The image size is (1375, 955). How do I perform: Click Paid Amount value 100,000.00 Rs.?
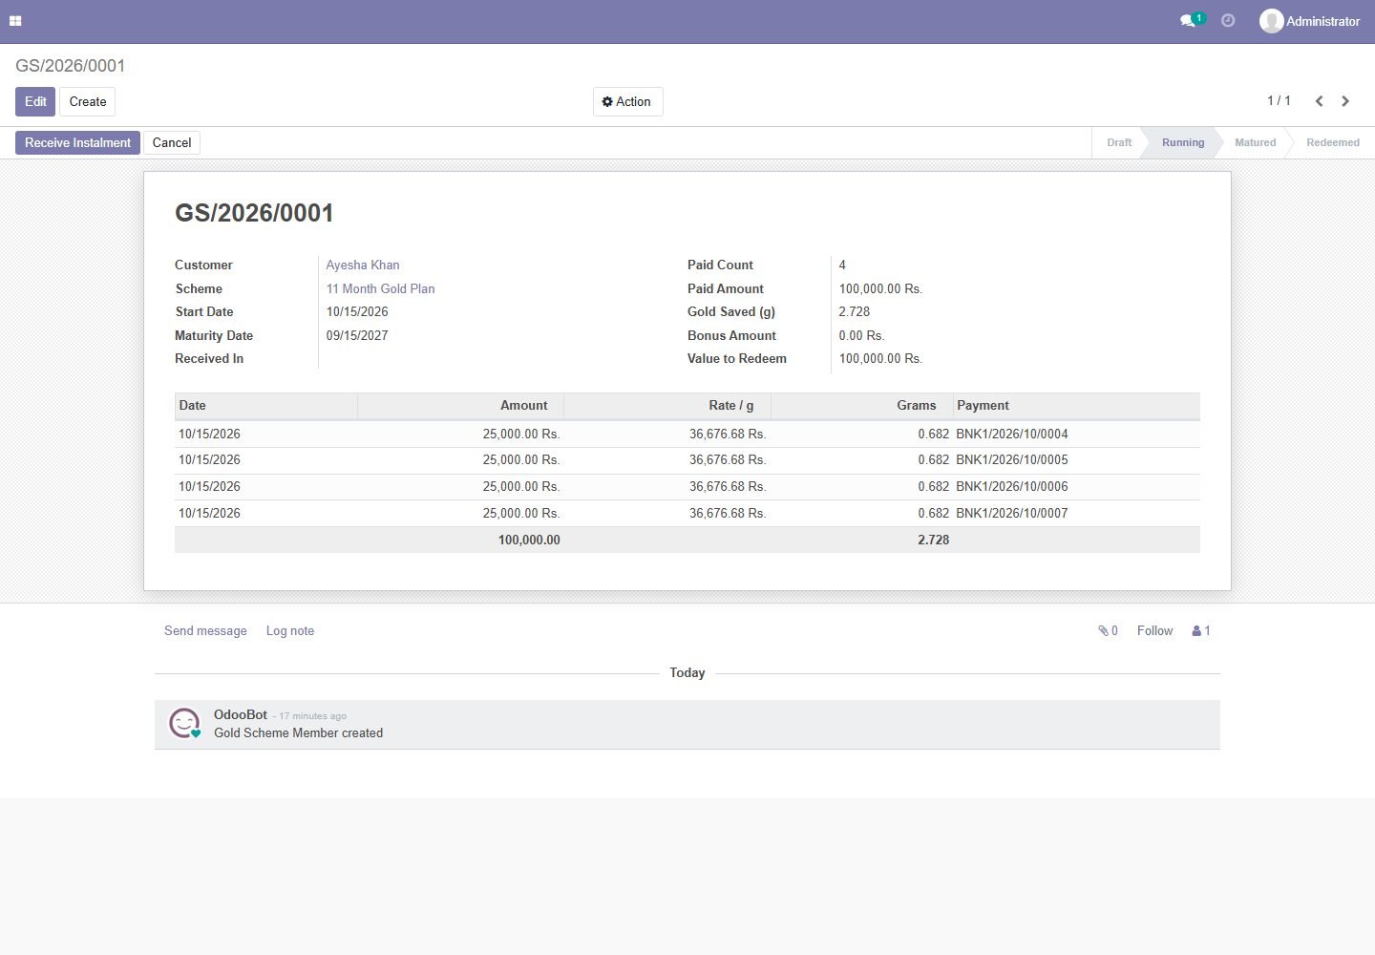tap(880, 289)
